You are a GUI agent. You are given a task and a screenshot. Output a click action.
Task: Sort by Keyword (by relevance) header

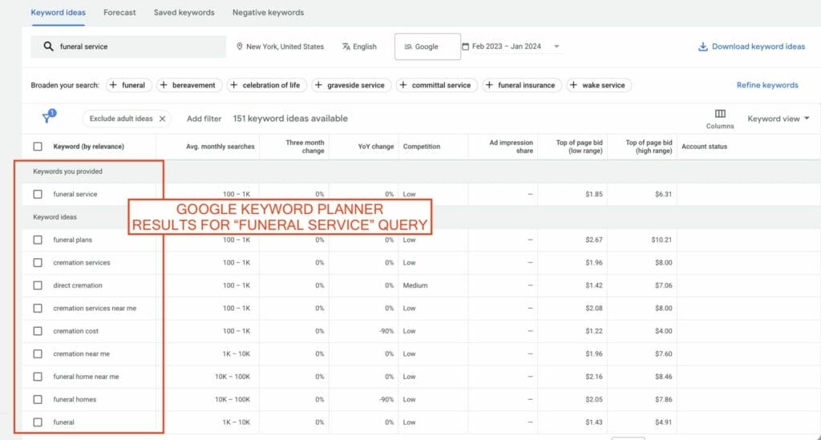88,147
